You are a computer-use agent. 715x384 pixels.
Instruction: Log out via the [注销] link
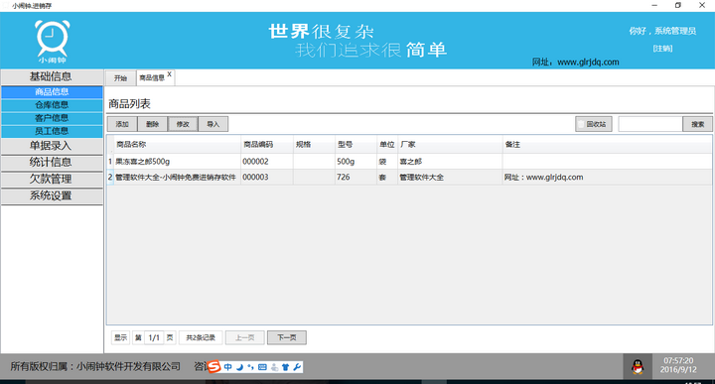pos(662,49)
